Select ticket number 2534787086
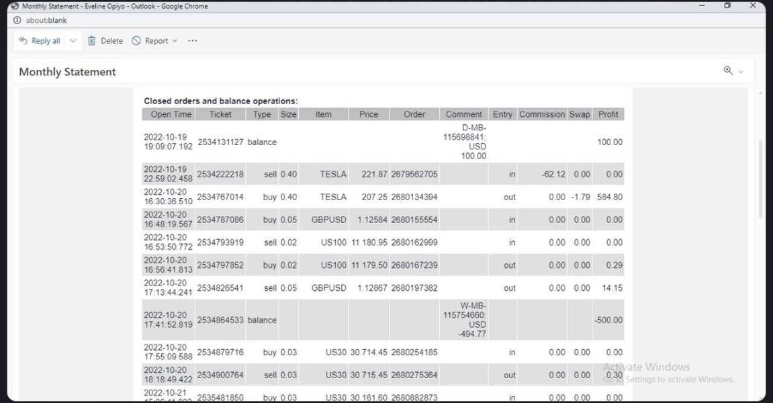 (x=220, y=220)
